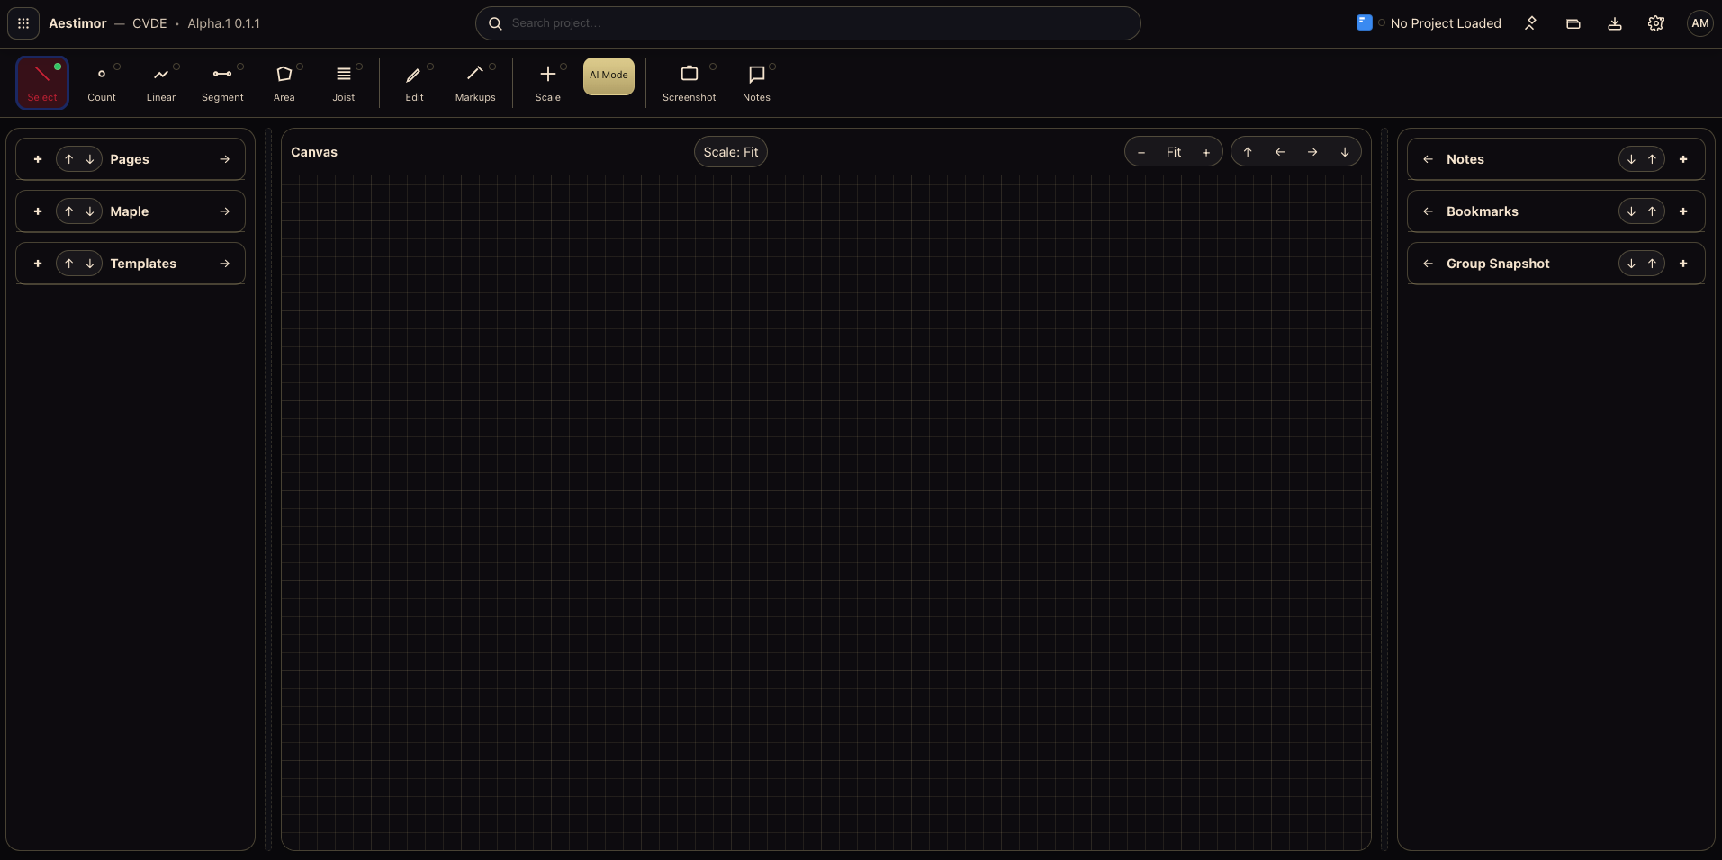Open the Notes tool in toolbar
Viewport: 1722px width, 860px height.
[x=756, y=83]
